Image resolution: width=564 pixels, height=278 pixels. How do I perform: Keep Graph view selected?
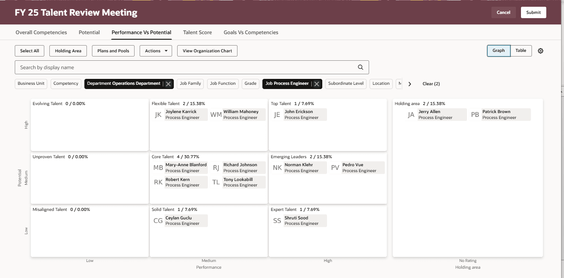(x=499, y=50)
